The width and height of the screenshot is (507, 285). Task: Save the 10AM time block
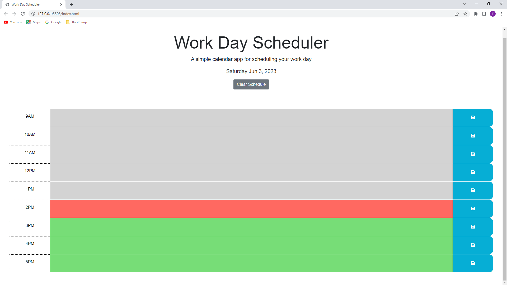[472, 136]
